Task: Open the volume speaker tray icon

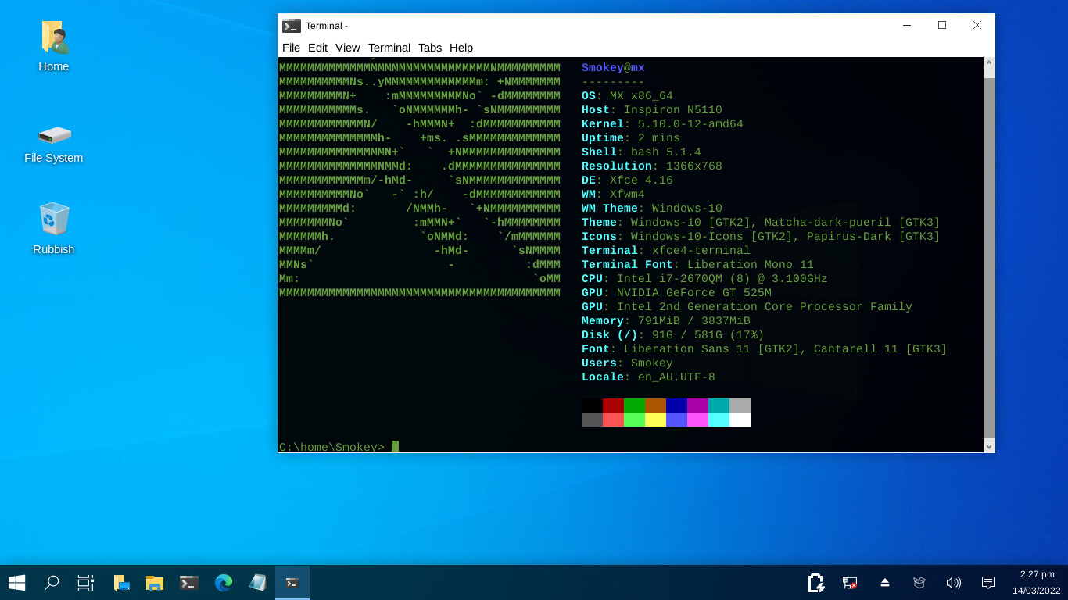Action: click(954, 583)
